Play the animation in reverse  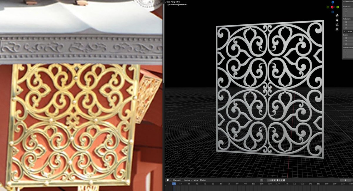[x=274, y=180]
